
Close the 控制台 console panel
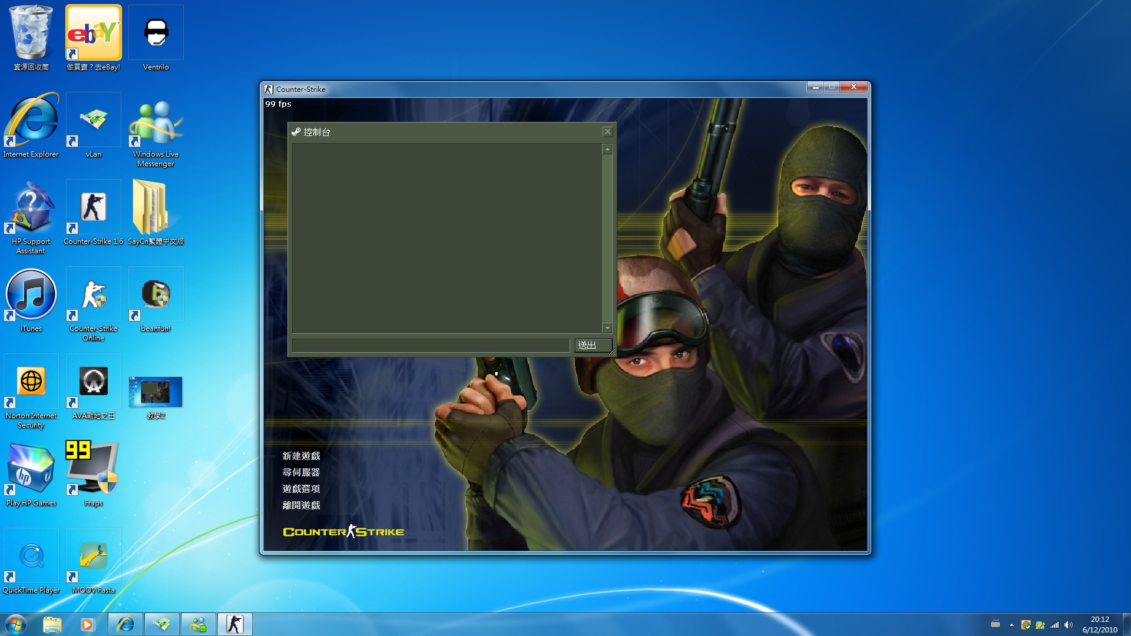(607, 132)
